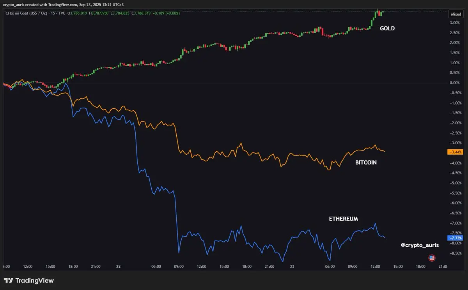468x290 pixels.
Task: Click the @crypto_auris handle text
Action: tap(420, 245)
